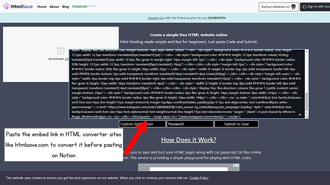Viewport: 330px width, 185px height.
Task: Open the About page
Action: [x=54, y=7]
